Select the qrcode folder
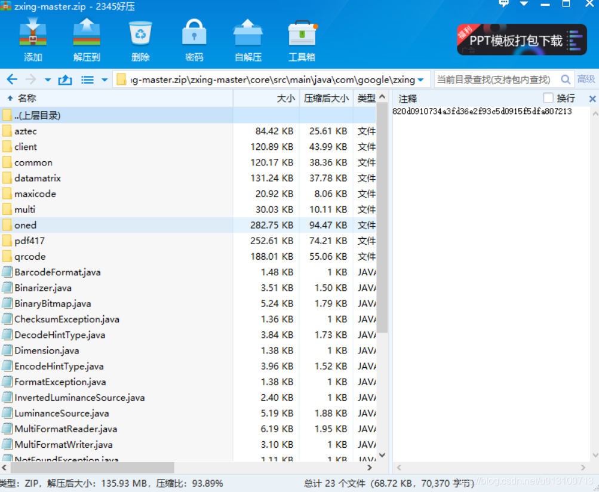599x492 pixels. click(188, 256)
